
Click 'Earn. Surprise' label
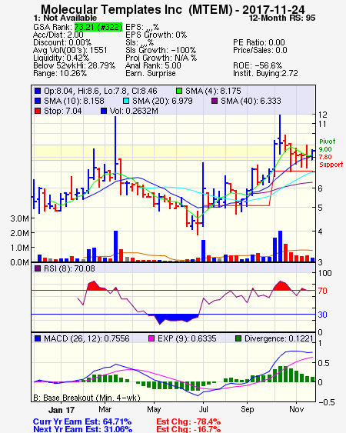(151, 74)
